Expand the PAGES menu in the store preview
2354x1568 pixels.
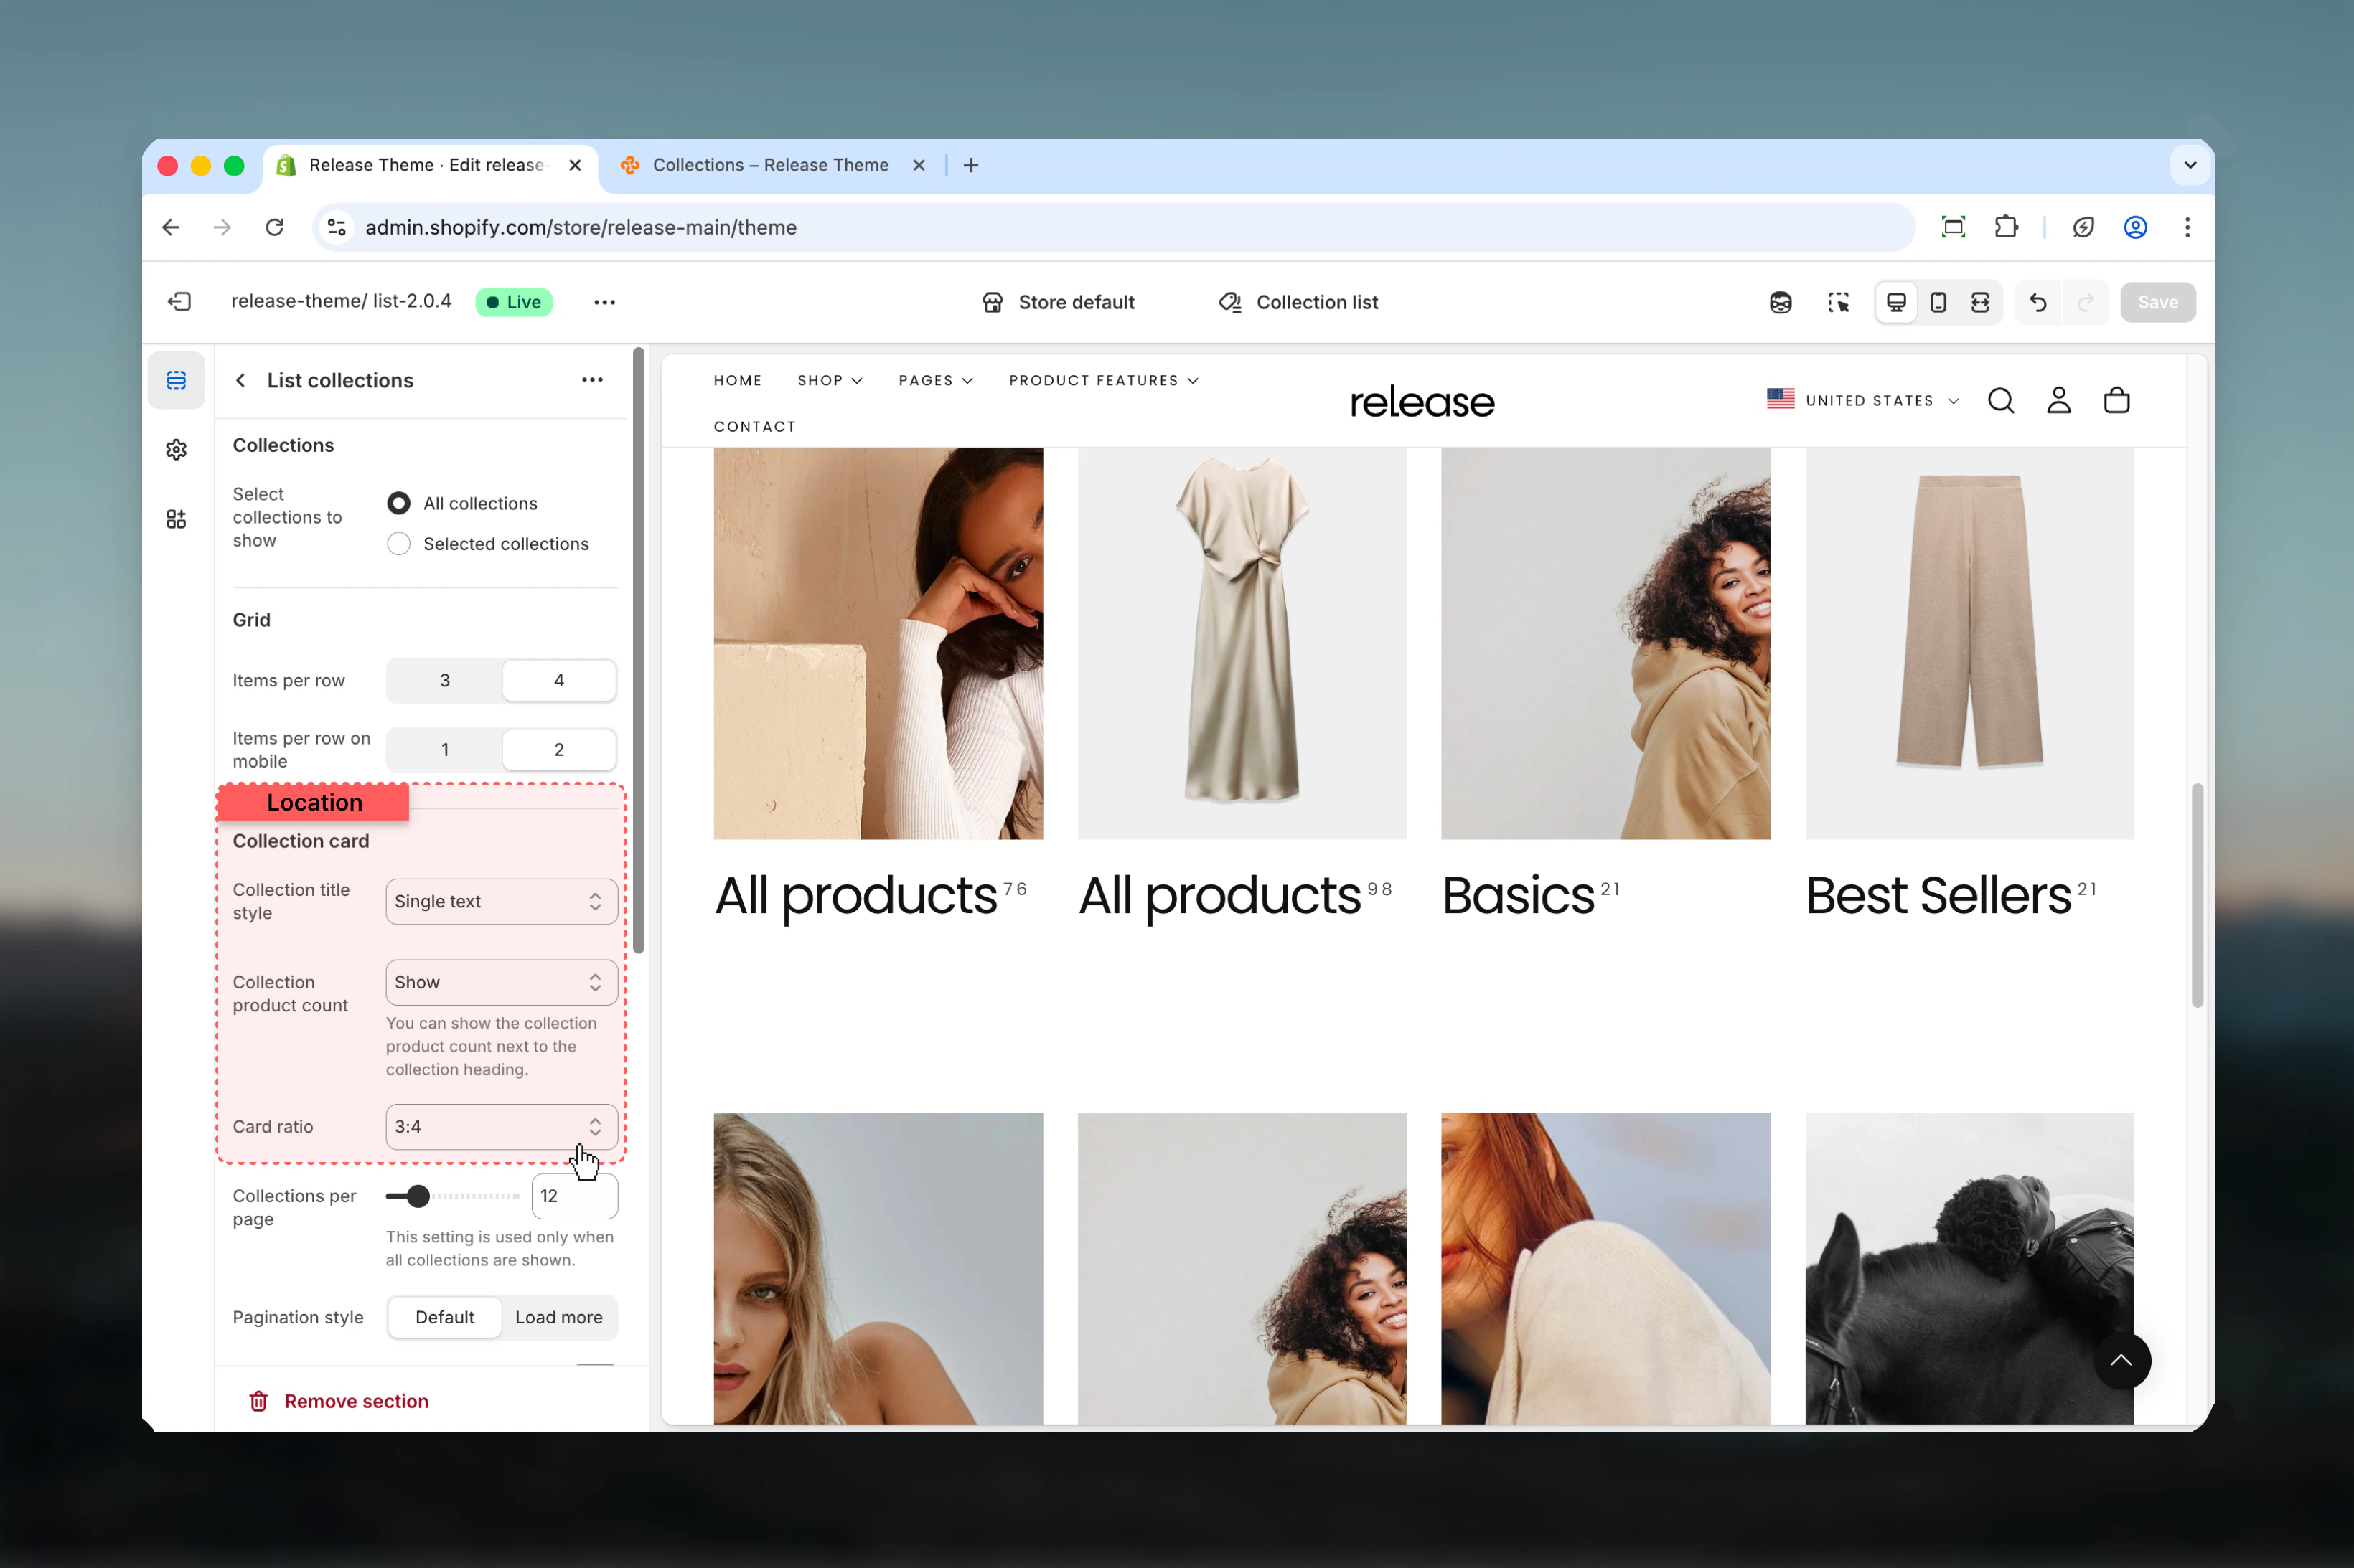pos(935,381)
